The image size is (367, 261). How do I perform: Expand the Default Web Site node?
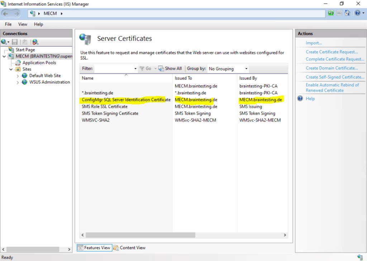pyautogui.click(x=18, y=76)
